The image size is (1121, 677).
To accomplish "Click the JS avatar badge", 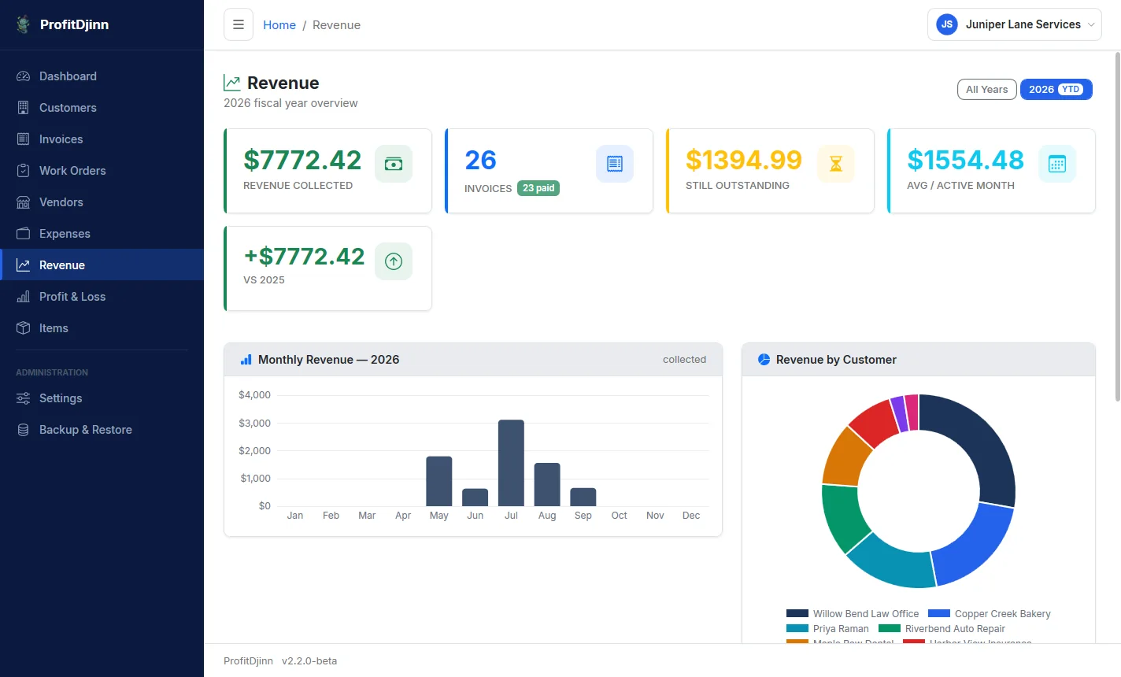I will pyautogui.click(x=947, y=24).
